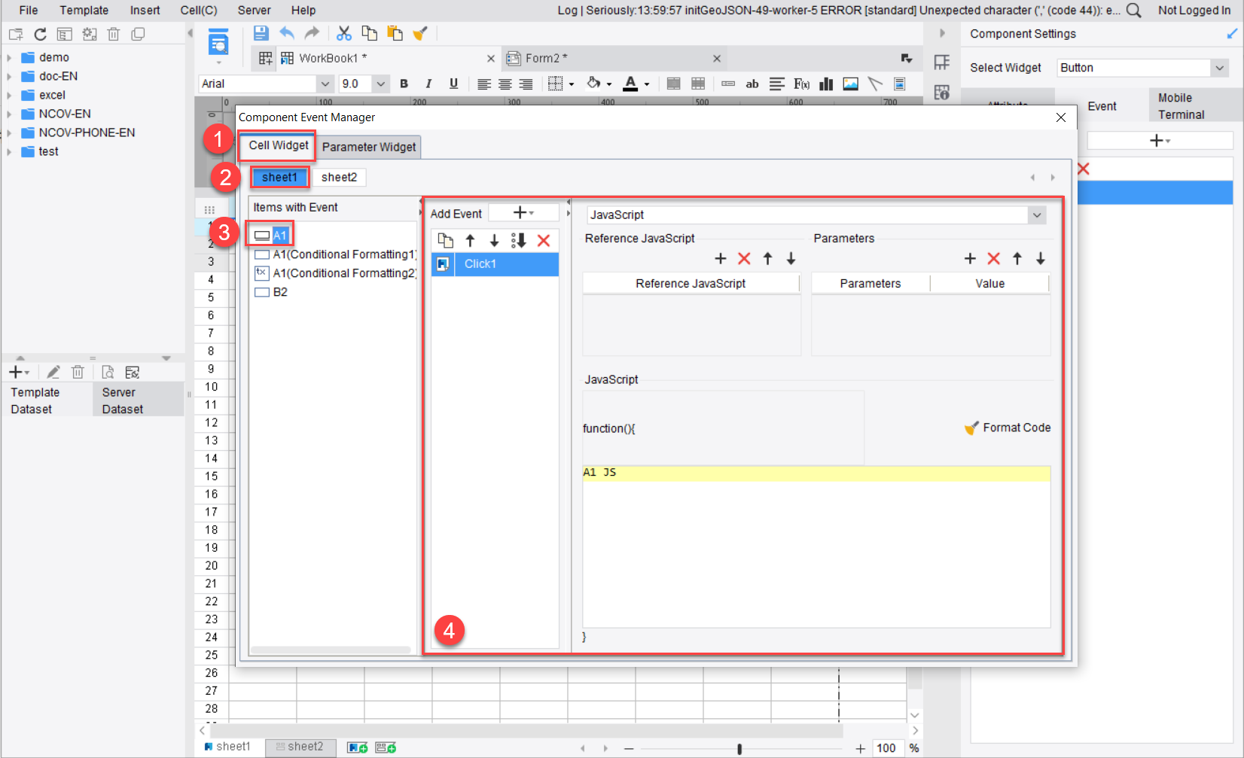Click the Insert Chart bar icon
Screen dimensions: 1244x758
pyautogui.click(x=826, y=84)
